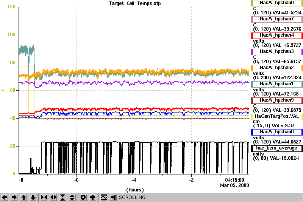Click the units label under hac_bcm_average

[x=258, y=154]
